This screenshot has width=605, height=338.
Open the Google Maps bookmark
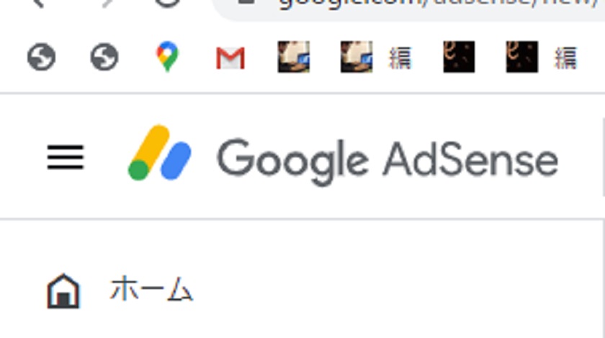click(x=167, y=57)
